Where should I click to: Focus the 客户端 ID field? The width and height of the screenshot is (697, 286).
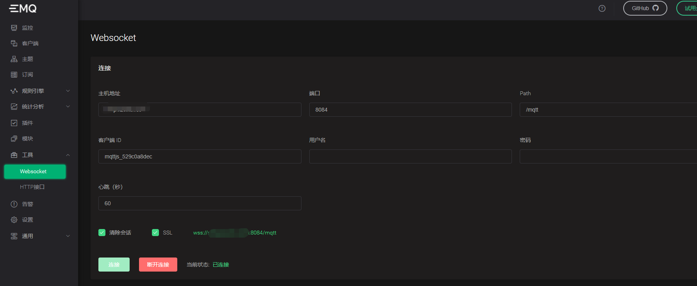[x=200, y=156]
